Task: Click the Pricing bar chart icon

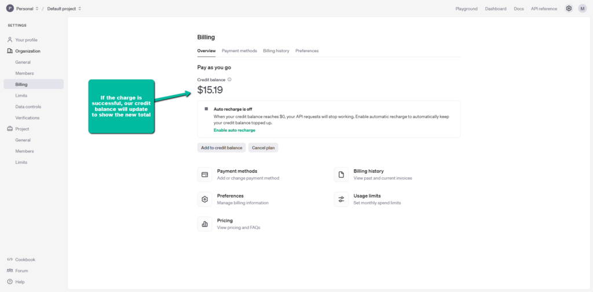Action: (x=204, y=224)
